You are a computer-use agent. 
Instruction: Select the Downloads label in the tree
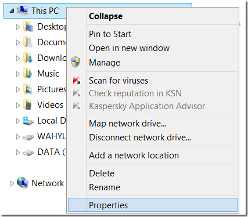tap(52, 58)
